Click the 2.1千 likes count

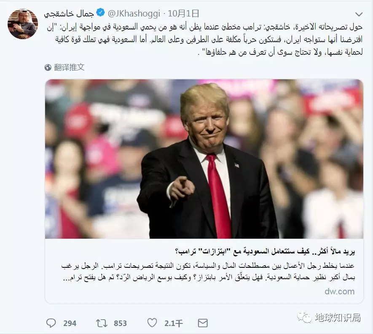tap(173, 323)
